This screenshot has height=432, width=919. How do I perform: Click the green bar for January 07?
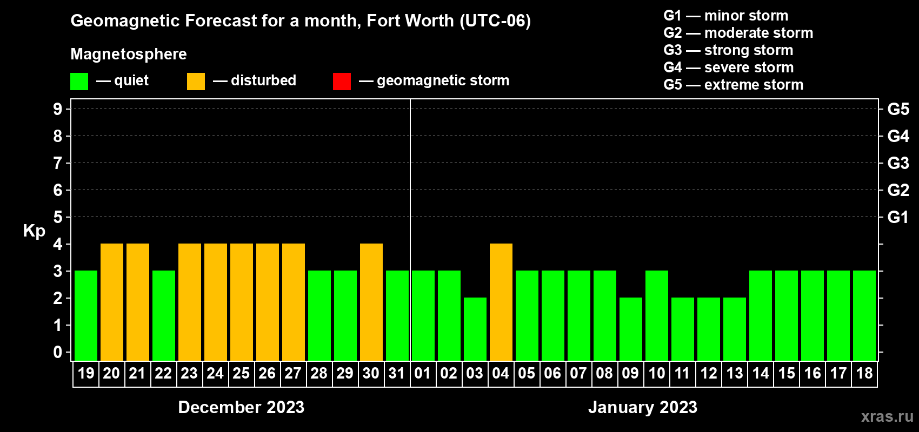pos(579,315)
